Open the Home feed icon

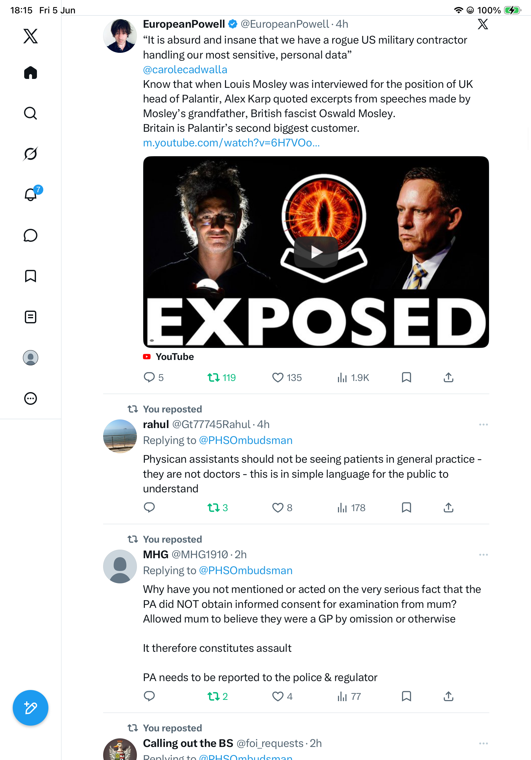tap(31, 73)
